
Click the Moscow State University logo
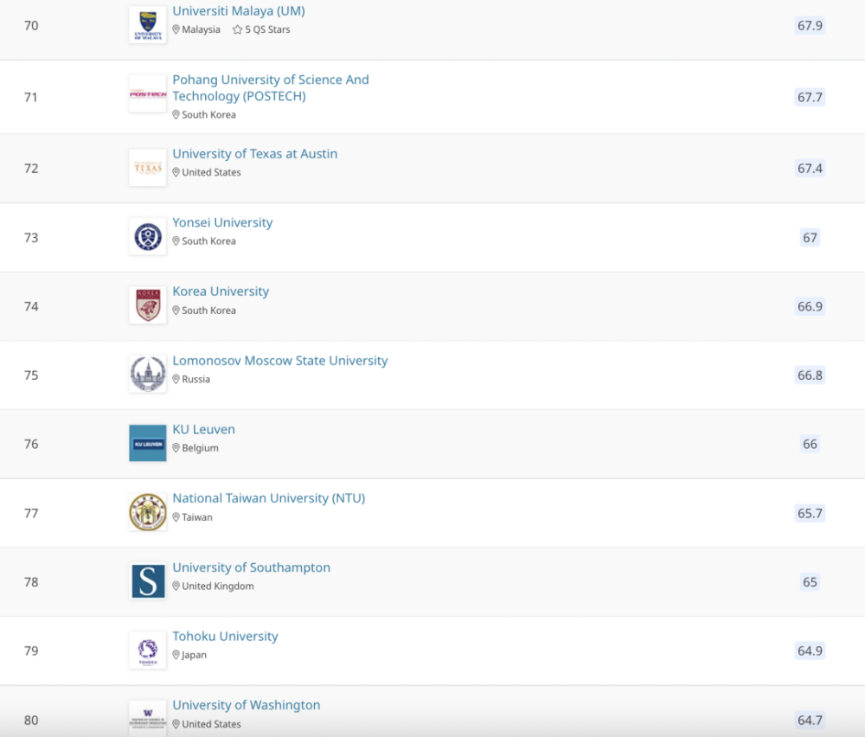pyautogui.click(x=148, y=374)
